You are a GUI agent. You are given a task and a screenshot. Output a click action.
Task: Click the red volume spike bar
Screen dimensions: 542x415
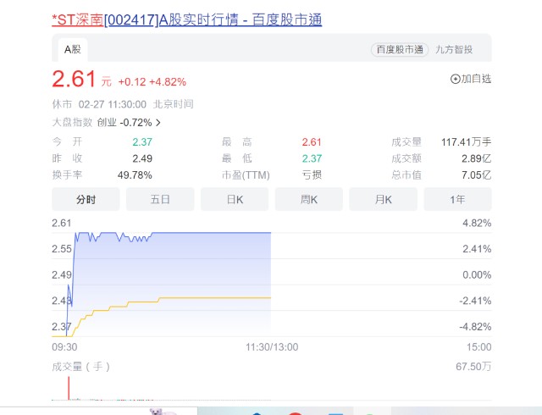pyautogui.click(x=69, y=388)
